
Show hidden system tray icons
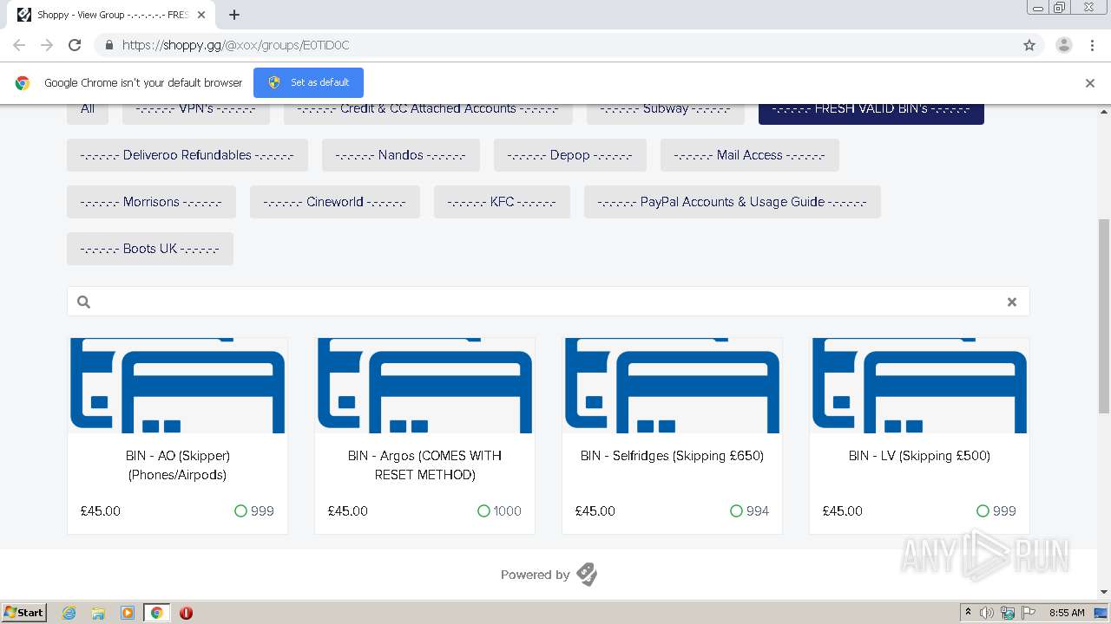coord(968,613)
